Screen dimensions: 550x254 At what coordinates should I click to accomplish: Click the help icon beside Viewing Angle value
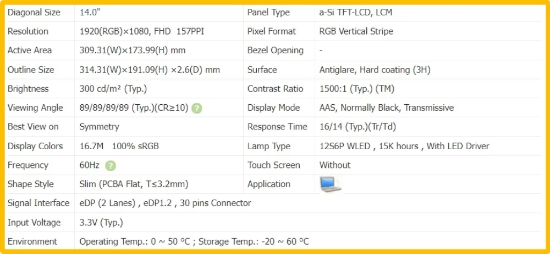click(x=197, y=108)
